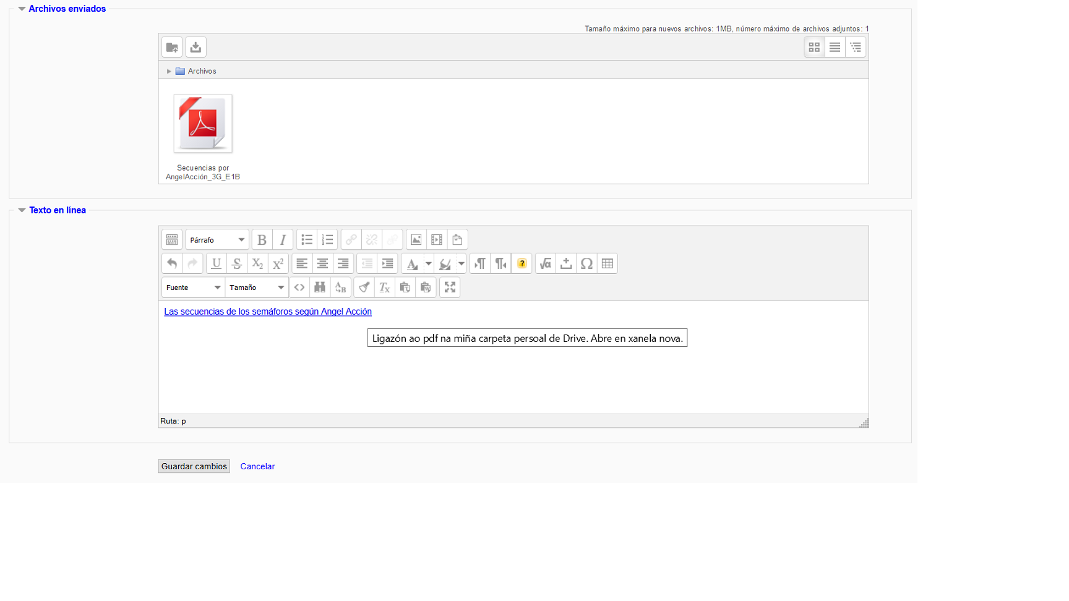Toggle editor fullscreen mode
1069x601 pixels.
(x=450, y=288)
